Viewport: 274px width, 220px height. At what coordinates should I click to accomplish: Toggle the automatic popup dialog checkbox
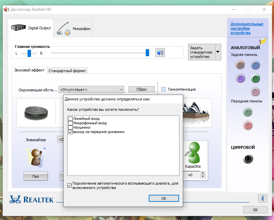[x=69, y=185]
